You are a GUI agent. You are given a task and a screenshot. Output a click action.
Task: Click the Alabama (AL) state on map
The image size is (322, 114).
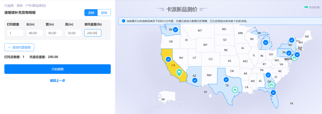click(260, 81)
